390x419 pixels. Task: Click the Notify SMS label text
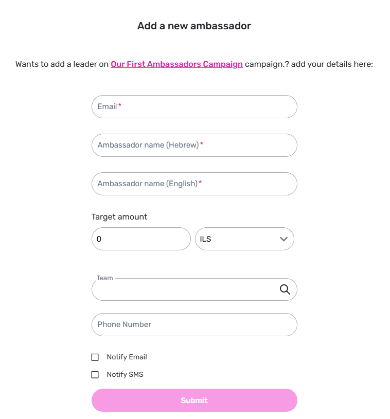coord(125,374)
